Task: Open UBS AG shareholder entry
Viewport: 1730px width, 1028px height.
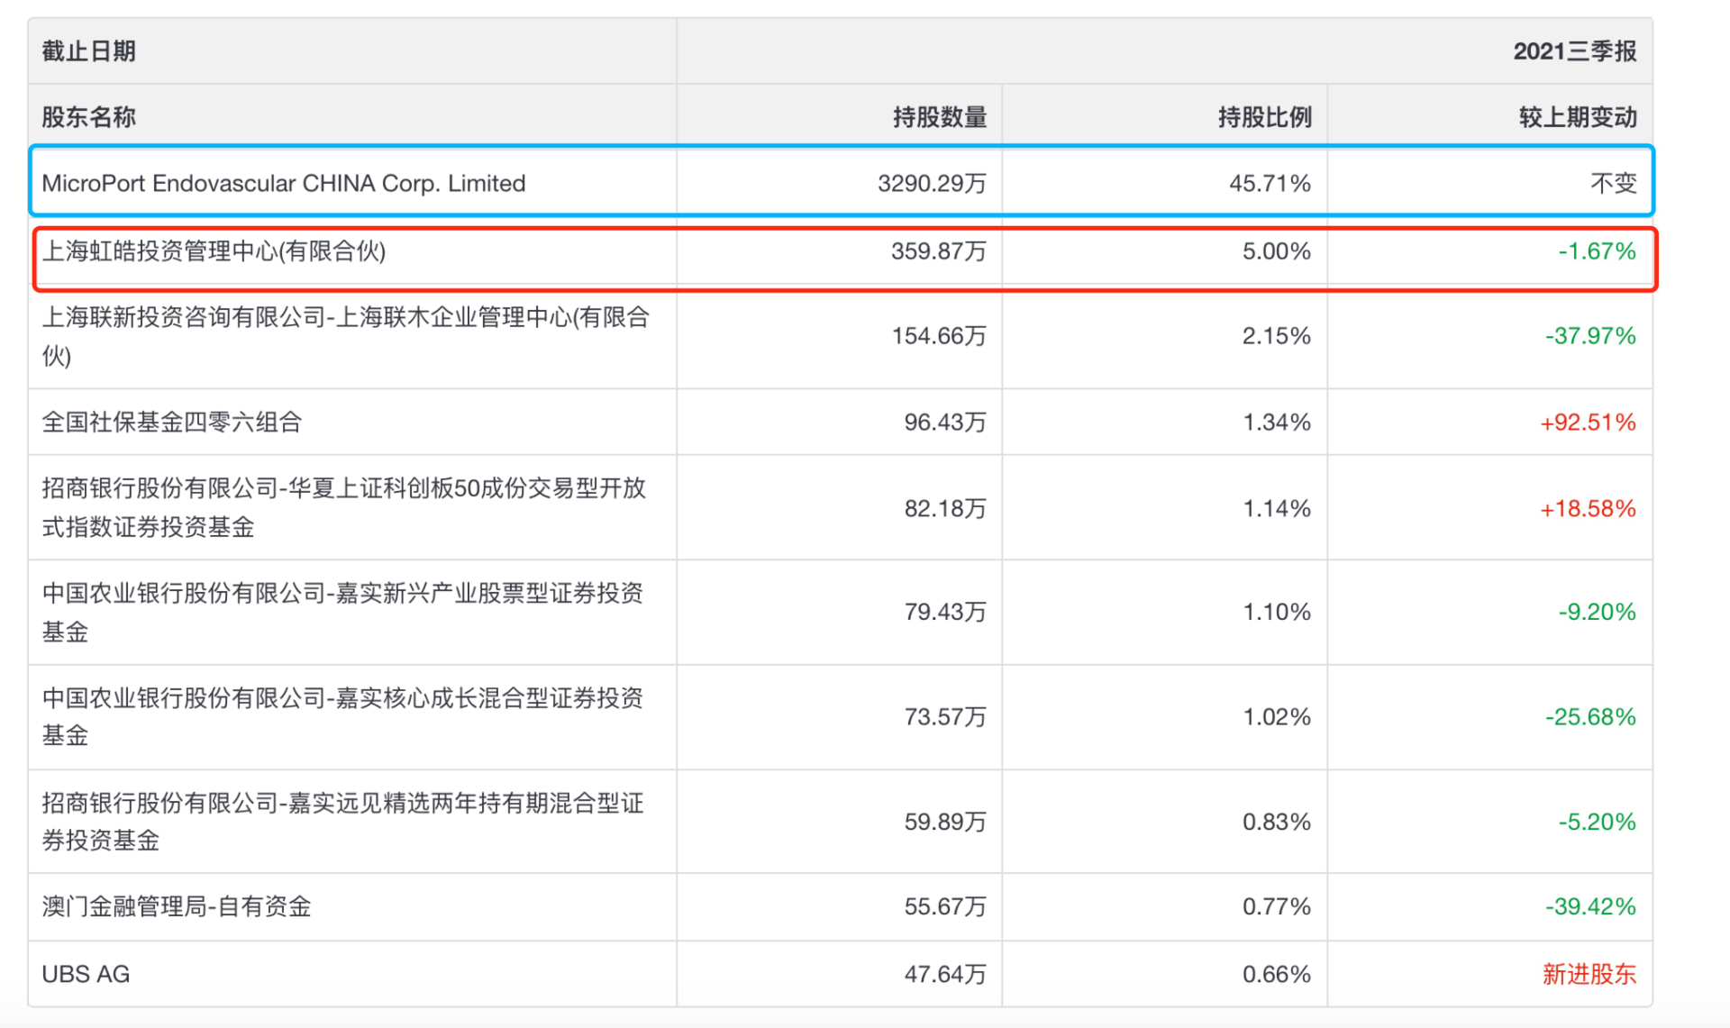Action: click(x=86, y=974)
